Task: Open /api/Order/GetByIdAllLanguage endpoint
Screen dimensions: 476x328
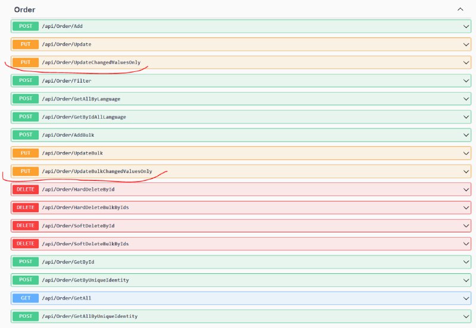Action: click(x=84, y=117)
